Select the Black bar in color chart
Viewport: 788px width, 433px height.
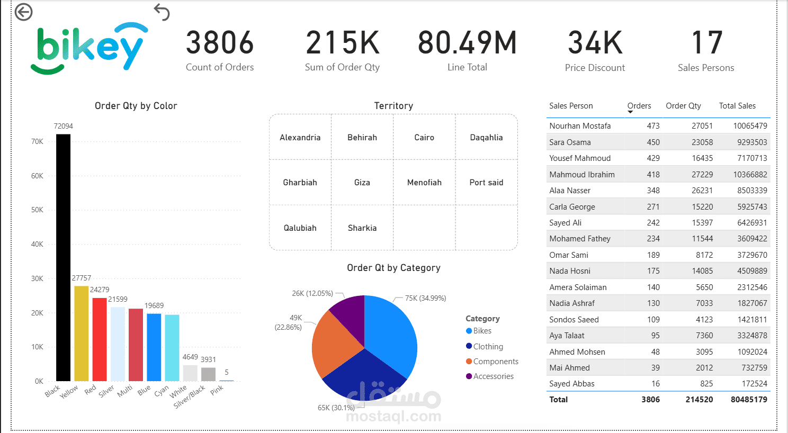[x=64, y=257]
